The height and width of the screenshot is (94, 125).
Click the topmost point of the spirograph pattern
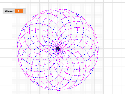point(57,9)
